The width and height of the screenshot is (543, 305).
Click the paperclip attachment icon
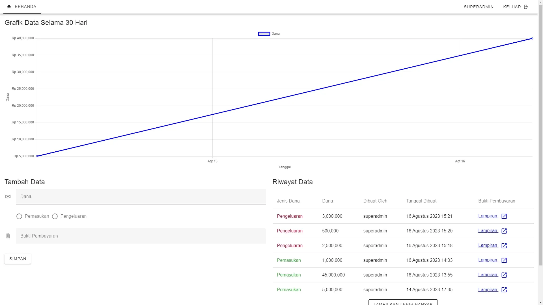point(8,236)
